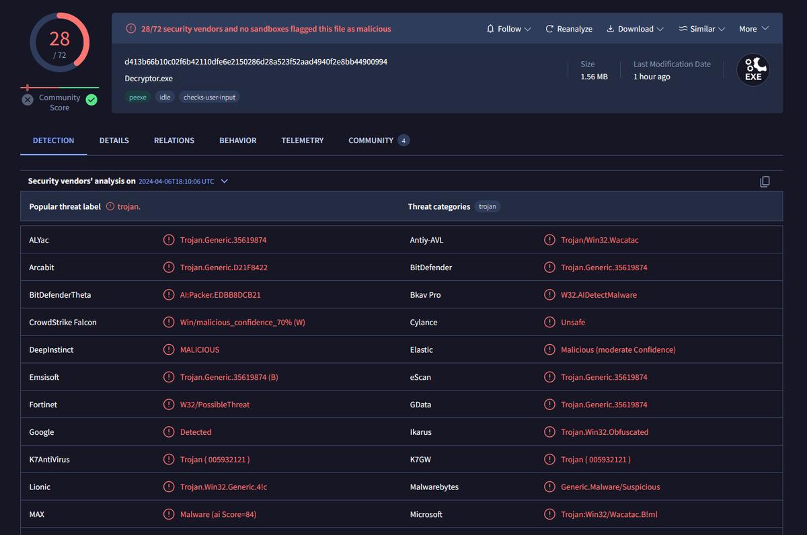Image resolution: width=807 pixels, height=535 pixels.
Task: Click the warning icon for Malwarebytes result
Action: pos(549,487)
